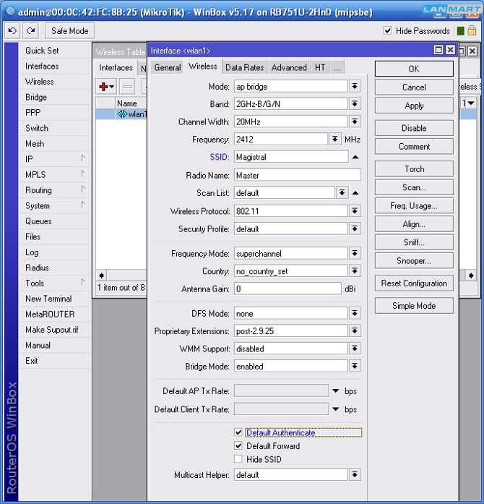Click the red plus add interface icon
Viewport: 484px width, 504px height.
click(x=105, y=86)
